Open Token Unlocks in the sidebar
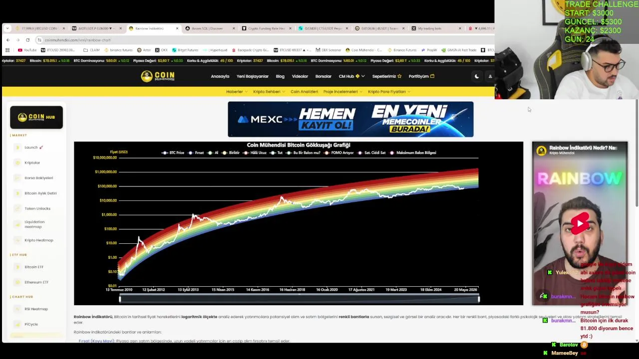639x359 pixels. pos(37,208)
